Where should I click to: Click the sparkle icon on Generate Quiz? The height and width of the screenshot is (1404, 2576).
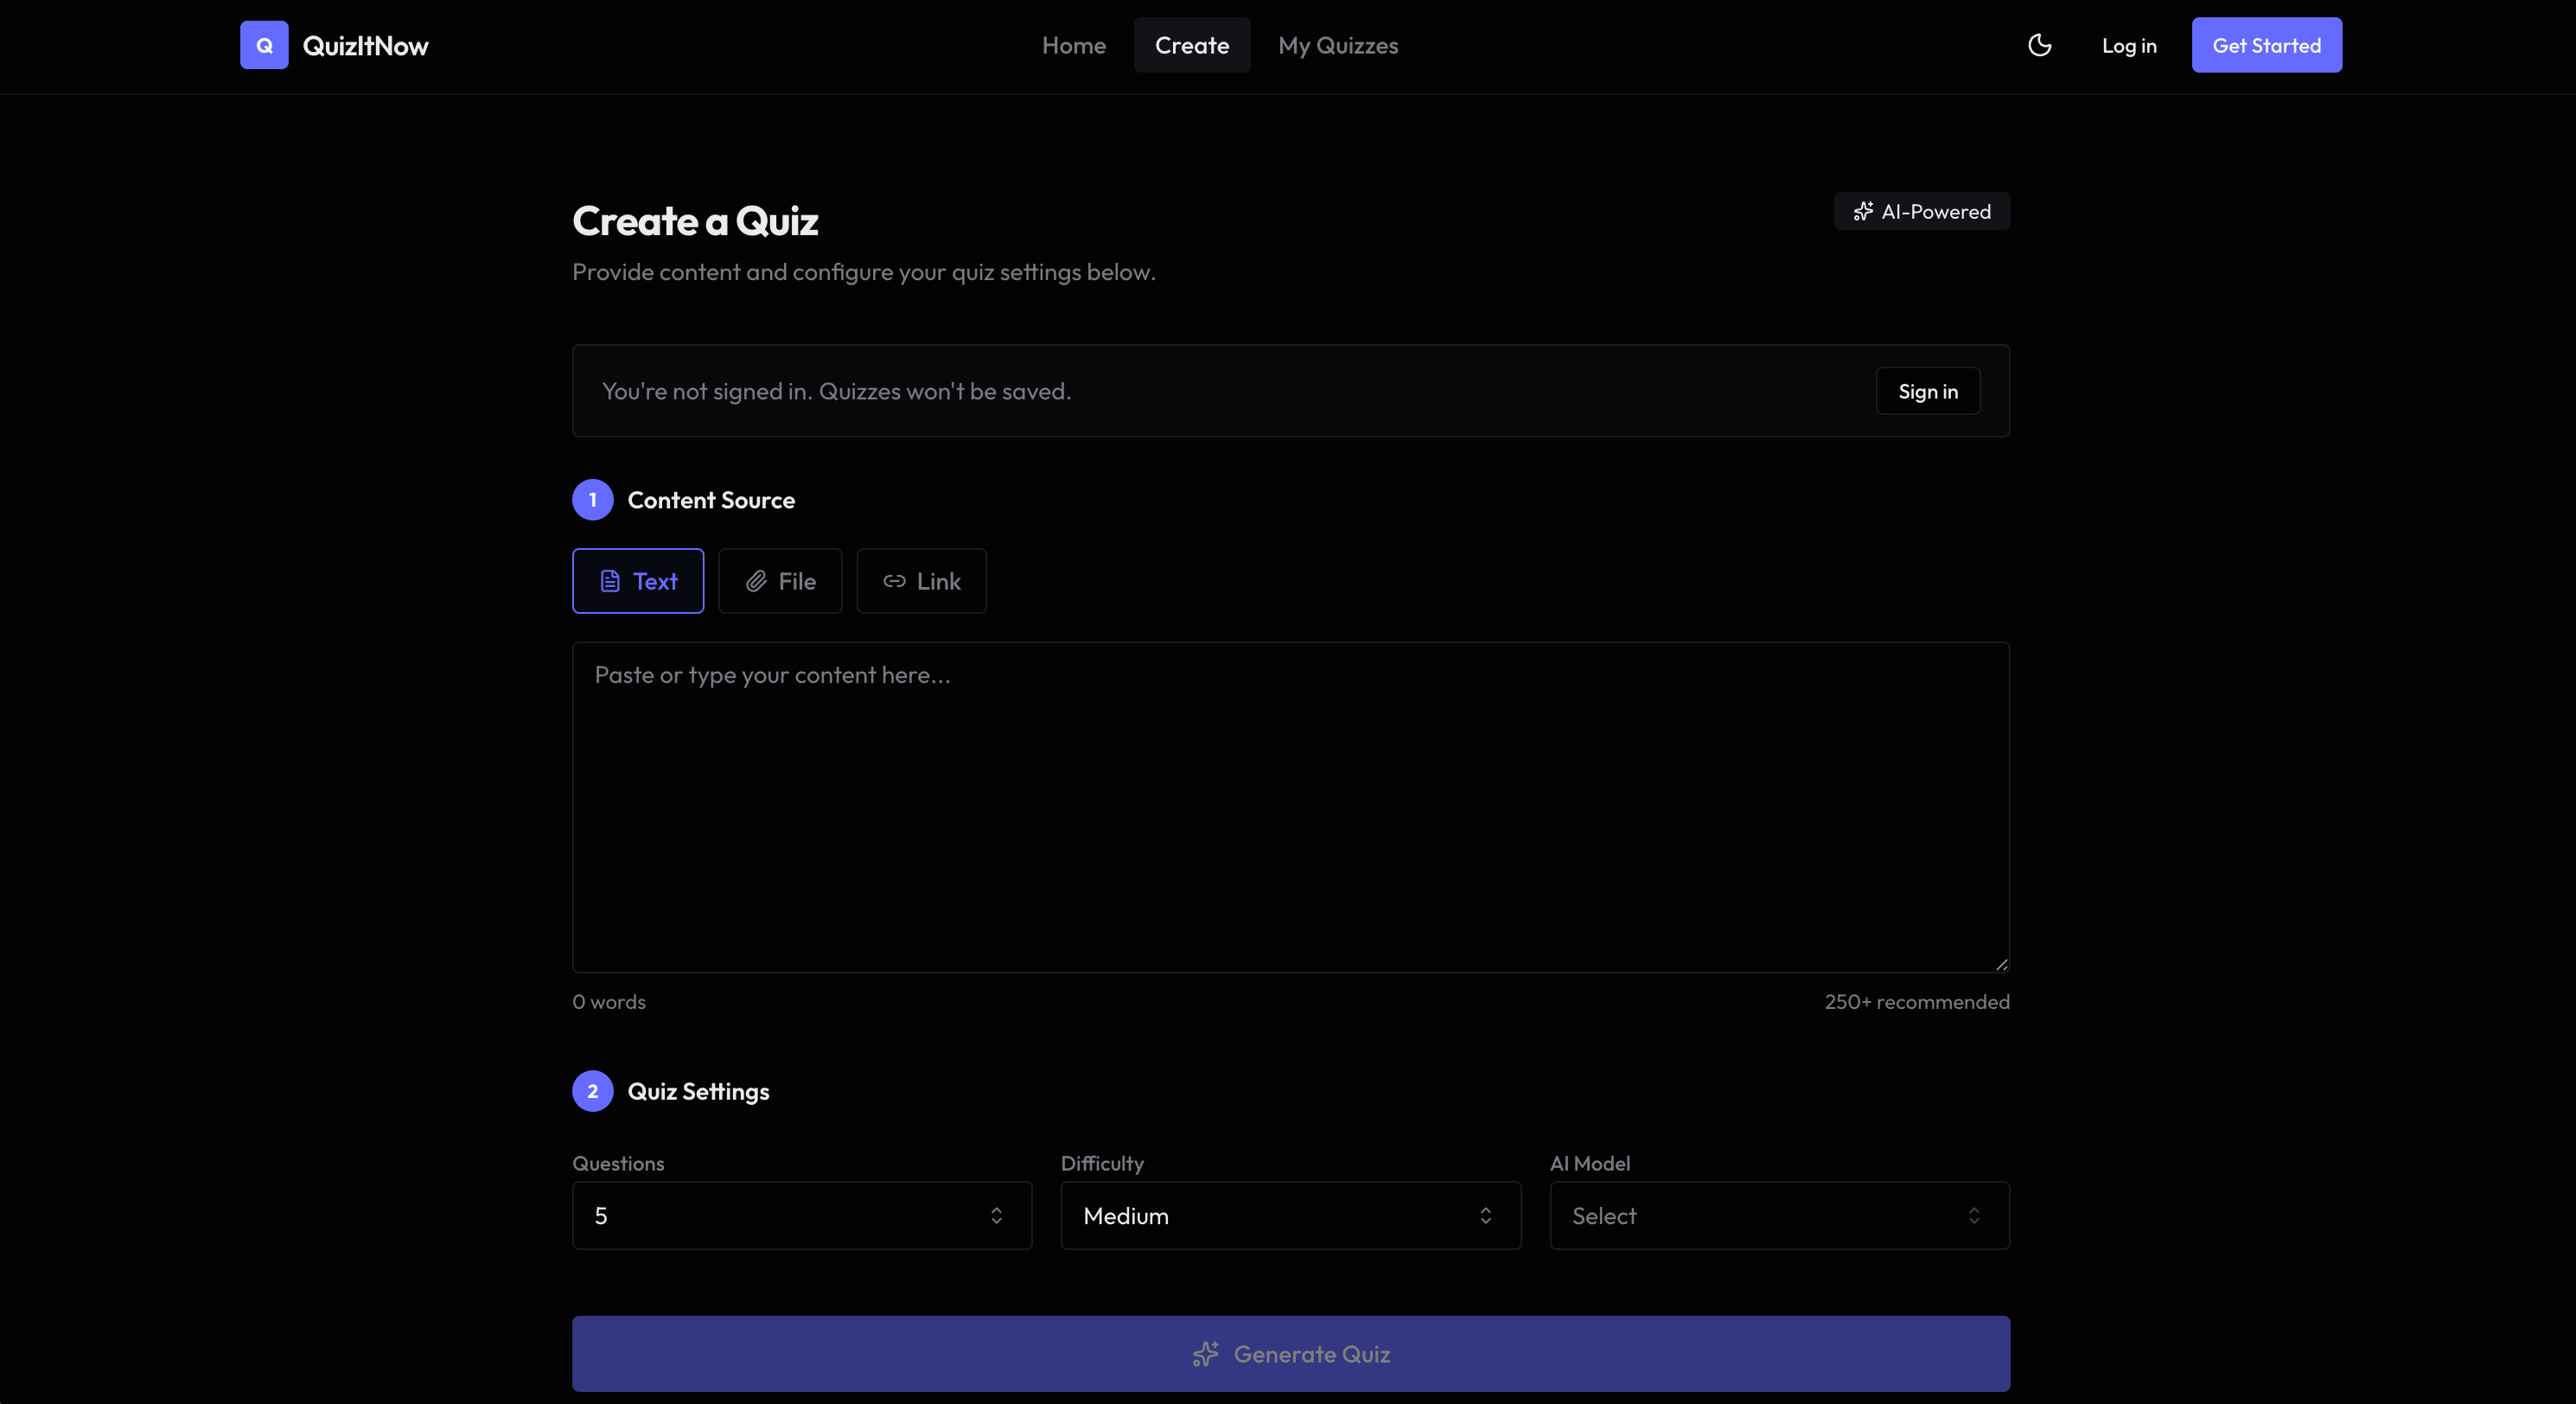pyautogui.click(x=1206, y=1354)
